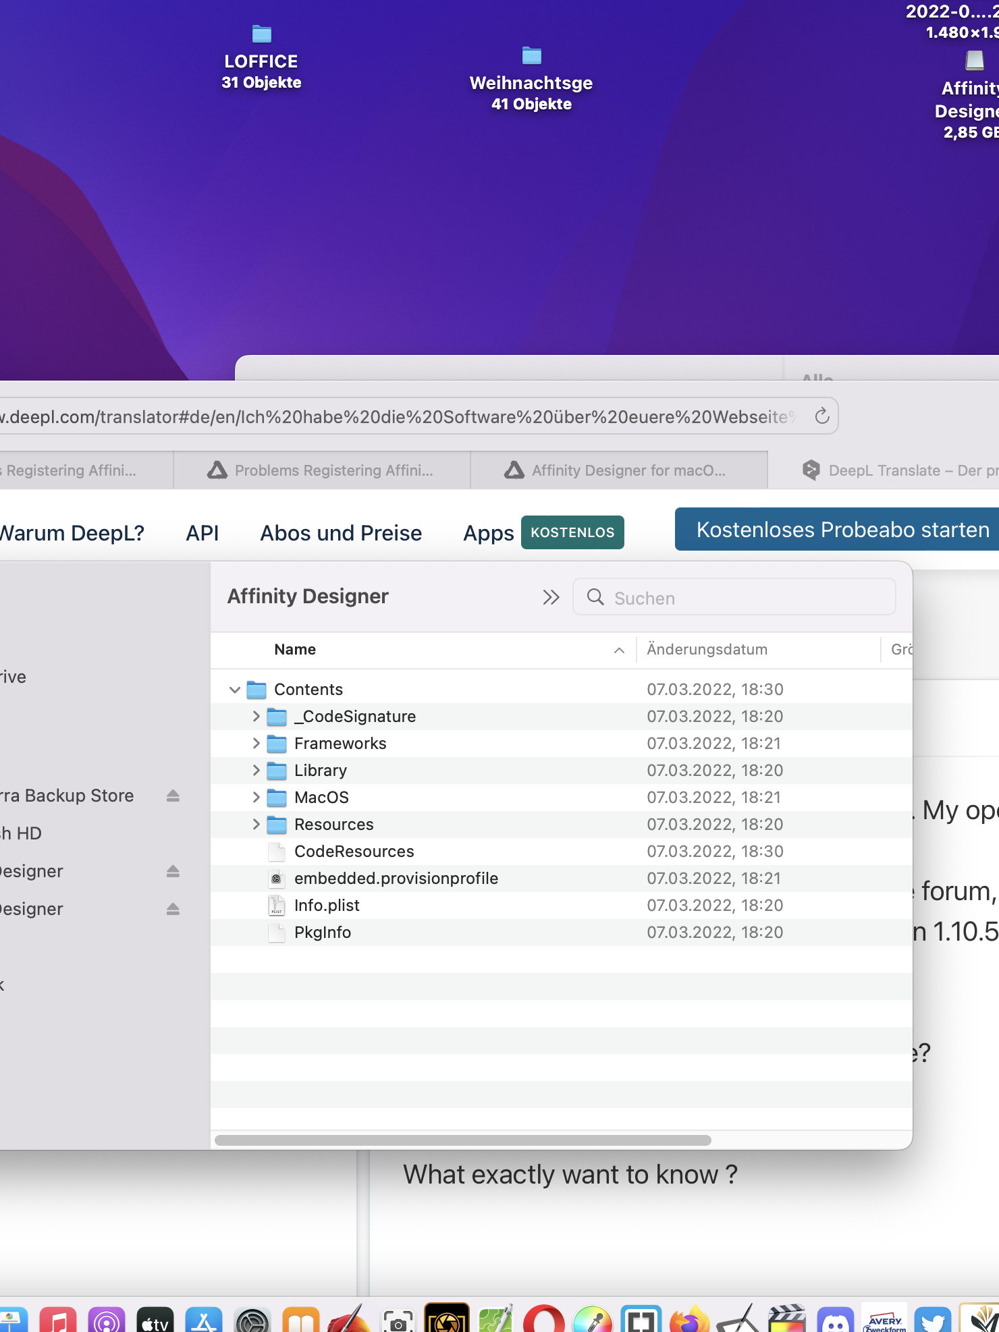This screenshot has width=999, height=1332.
Task: Open System Preferences gear in Dock
Action: (x=252, y=1320)
